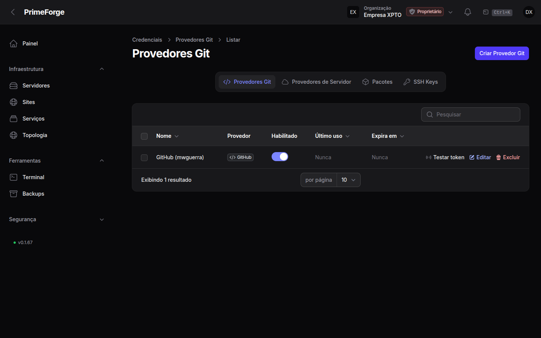Click the code icon on Provedores Git tab
Viewport: 541px width, 338px height.
click(227, 82)
